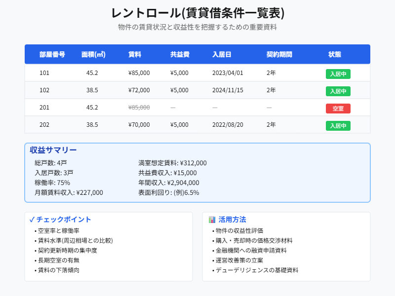
Task: Select the 部屋番号 column header
Action: [x=52, y=54]
